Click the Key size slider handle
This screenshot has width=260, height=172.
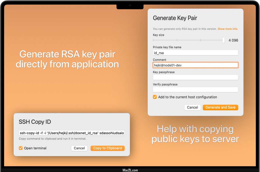coord(223,40)
